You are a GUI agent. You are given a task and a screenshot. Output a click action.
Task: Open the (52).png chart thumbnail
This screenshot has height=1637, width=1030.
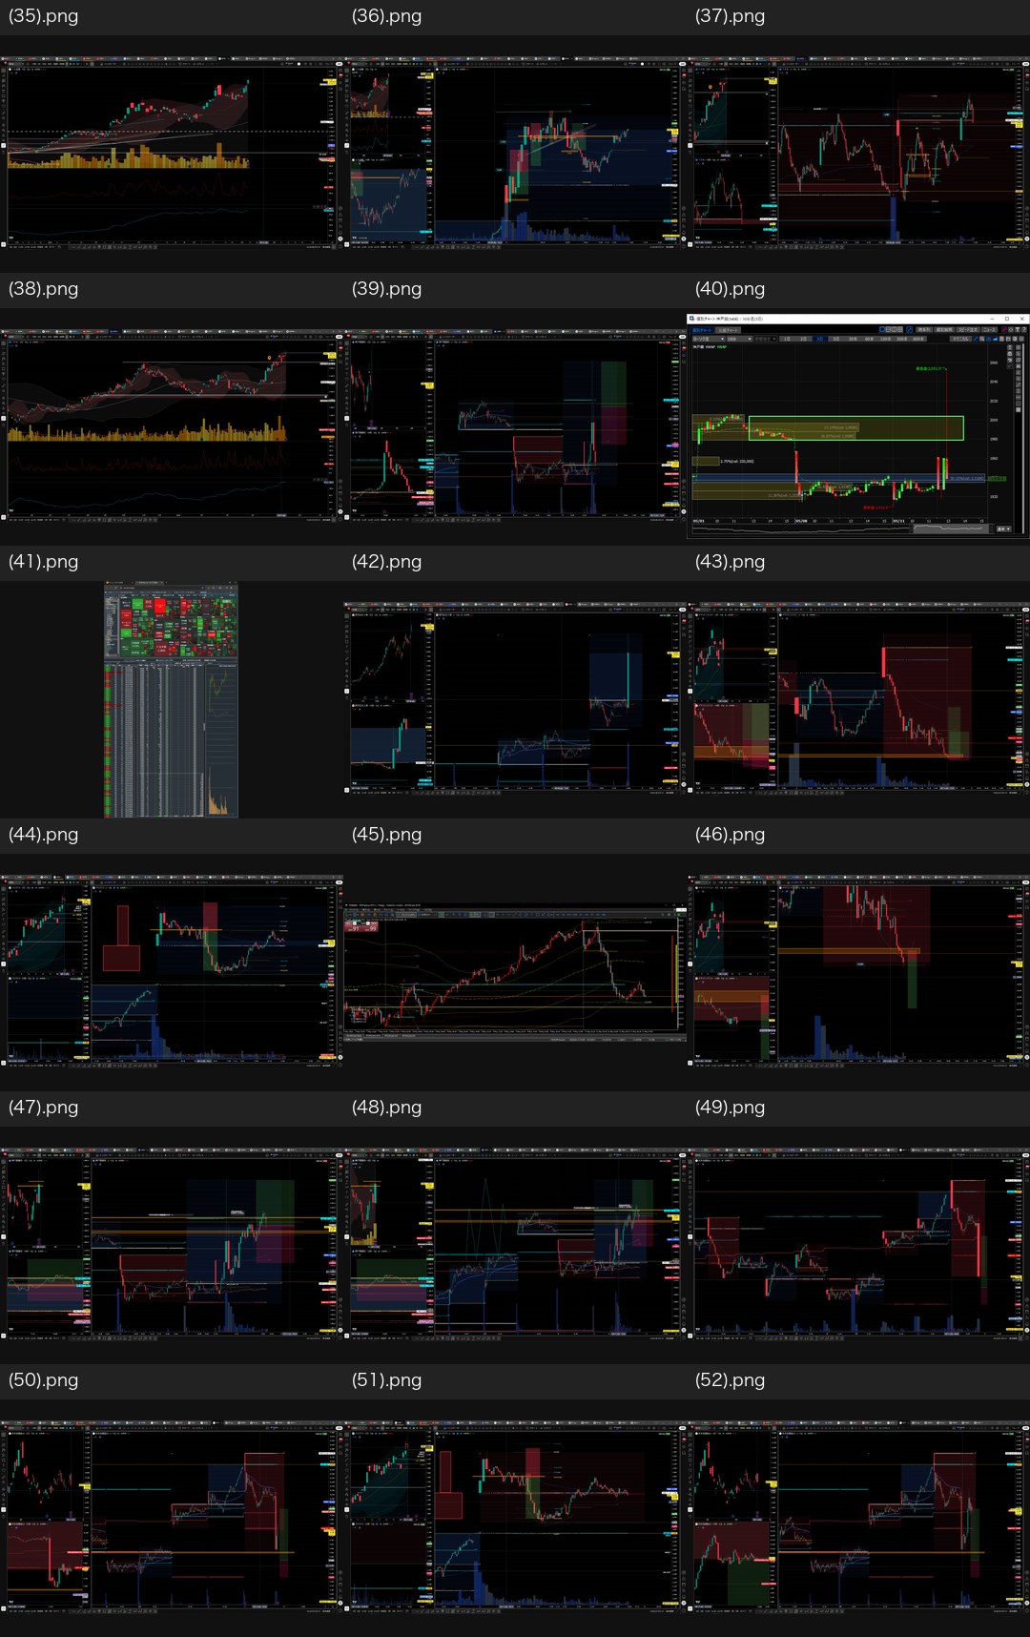pyautogui.click(x=858, y=1517)
